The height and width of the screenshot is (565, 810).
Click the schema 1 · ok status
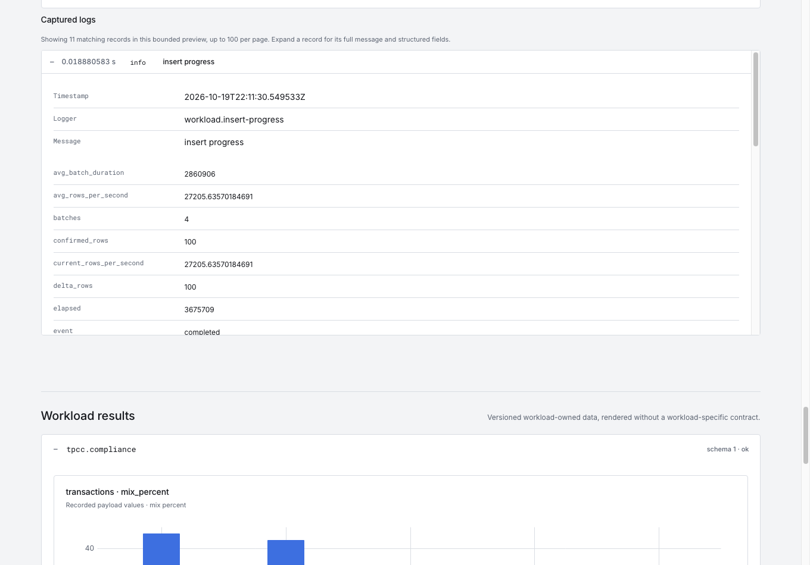point(728,450)
